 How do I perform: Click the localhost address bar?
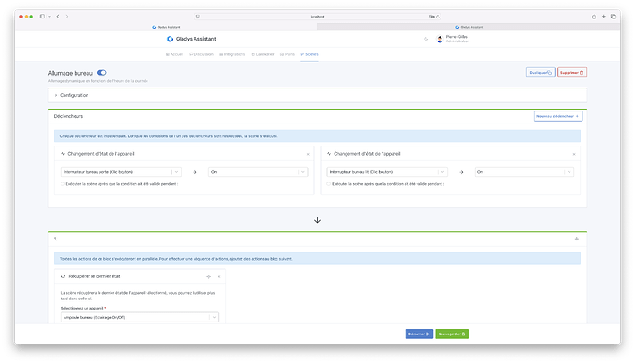click(x=317, y=17)
